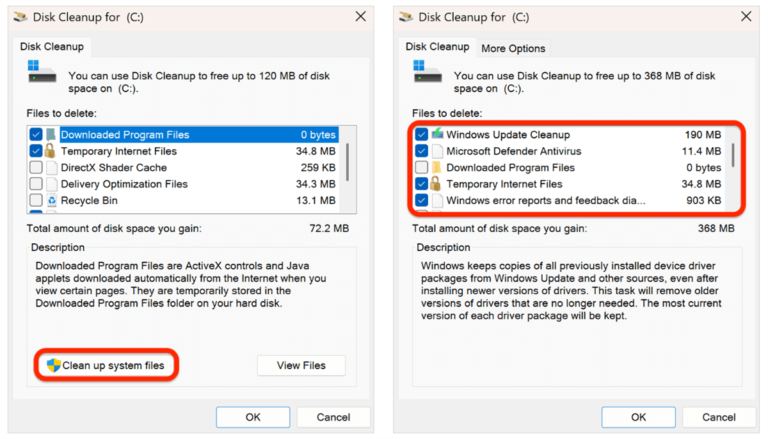
Task: Click the Windows Update Cleanup icon
Action: click(437, 134)
